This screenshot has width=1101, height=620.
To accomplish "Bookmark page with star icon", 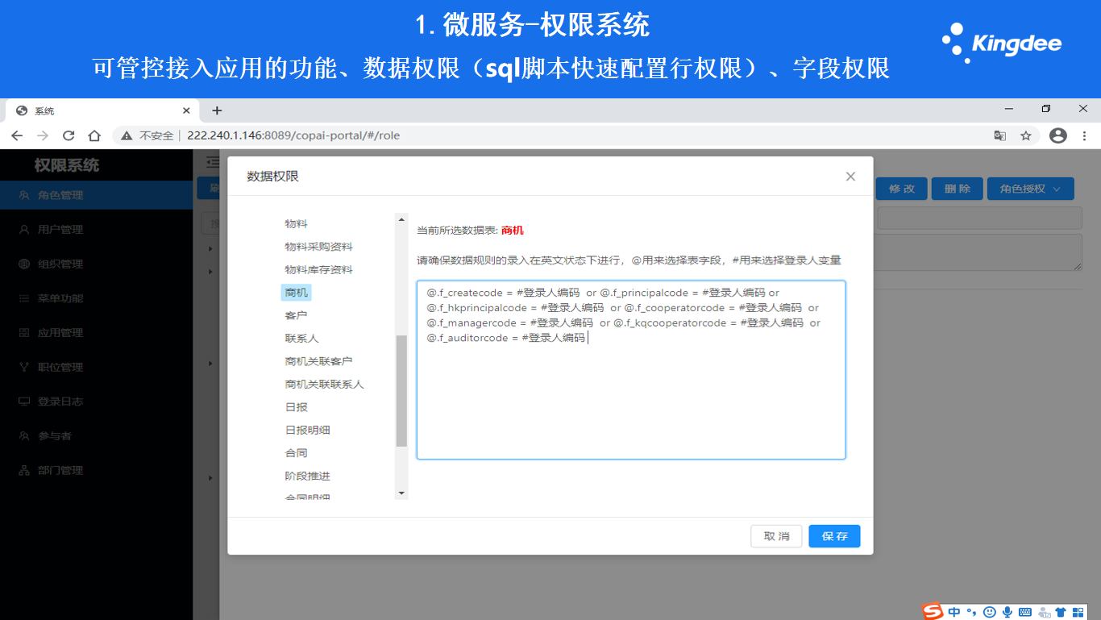I will [x=1026, y=135].
